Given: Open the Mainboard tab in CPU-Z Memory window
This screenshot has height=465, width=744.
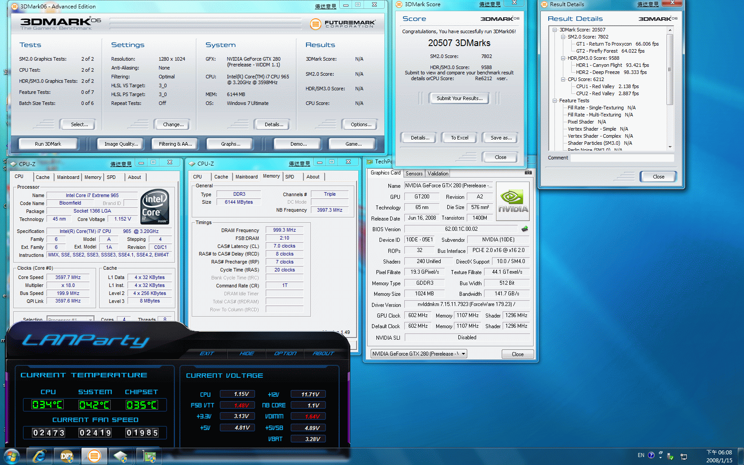Looking at the screenshot, I should 247,177.
